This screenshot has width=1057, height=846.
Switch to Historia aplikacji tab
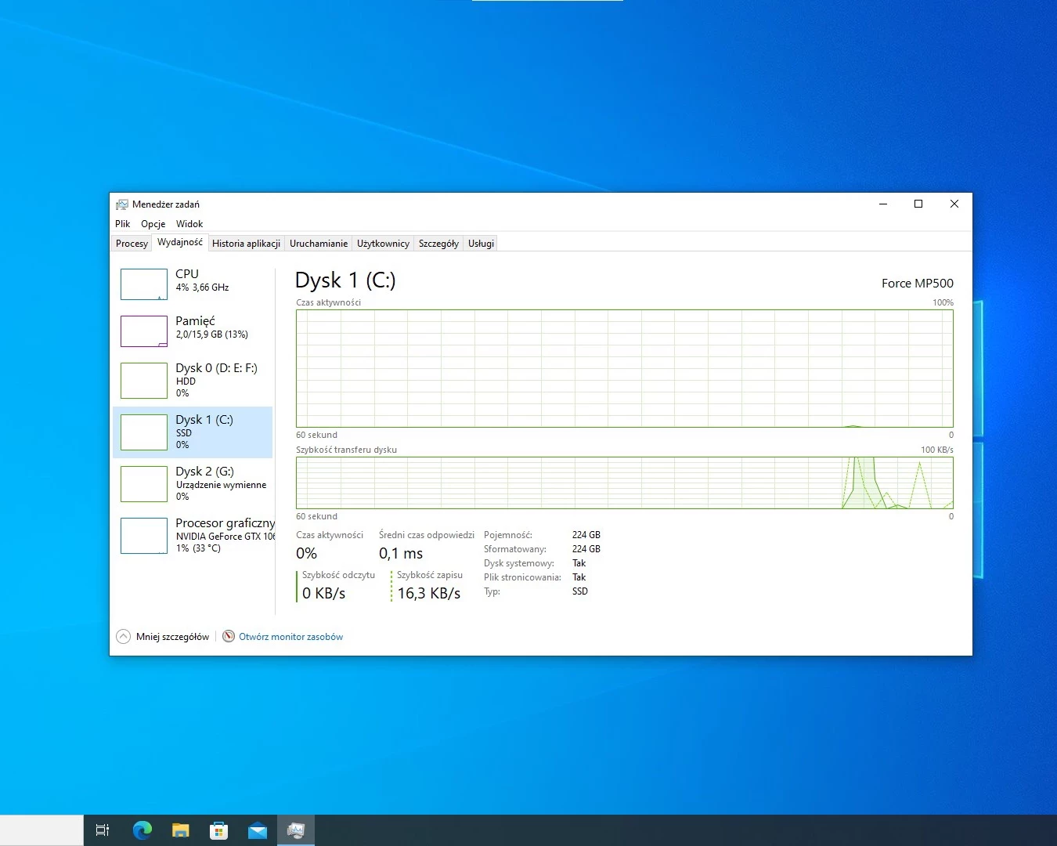click(246, 244)
